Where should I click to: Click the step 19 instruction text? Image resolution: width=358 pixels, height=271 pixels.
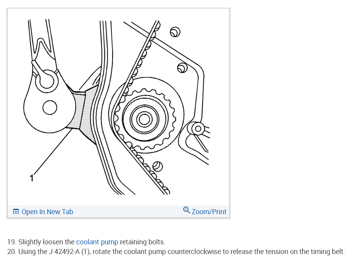click(86, 242)
